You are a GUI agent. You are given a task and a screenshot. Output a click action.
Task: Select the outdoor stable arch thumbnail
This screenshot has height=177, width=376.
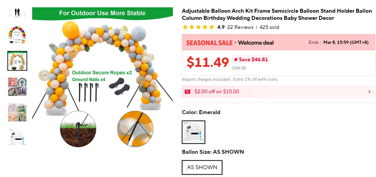click(x=17, y=61)
